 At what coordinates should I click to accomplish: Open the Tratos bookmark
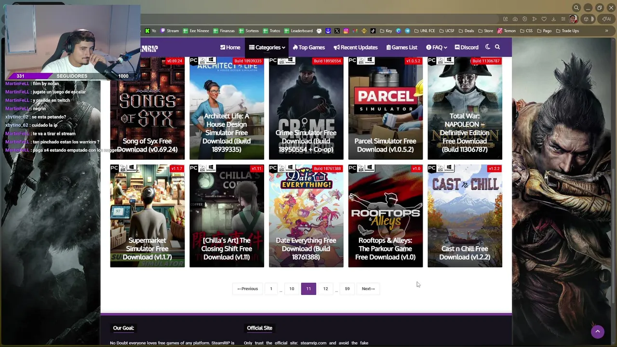pyautogui.click(x=272, y=31)
